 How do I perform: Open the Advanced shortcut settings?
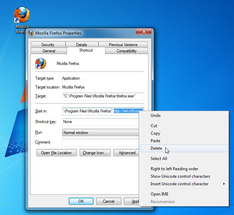pyautogui.click(x=126, y=153)
